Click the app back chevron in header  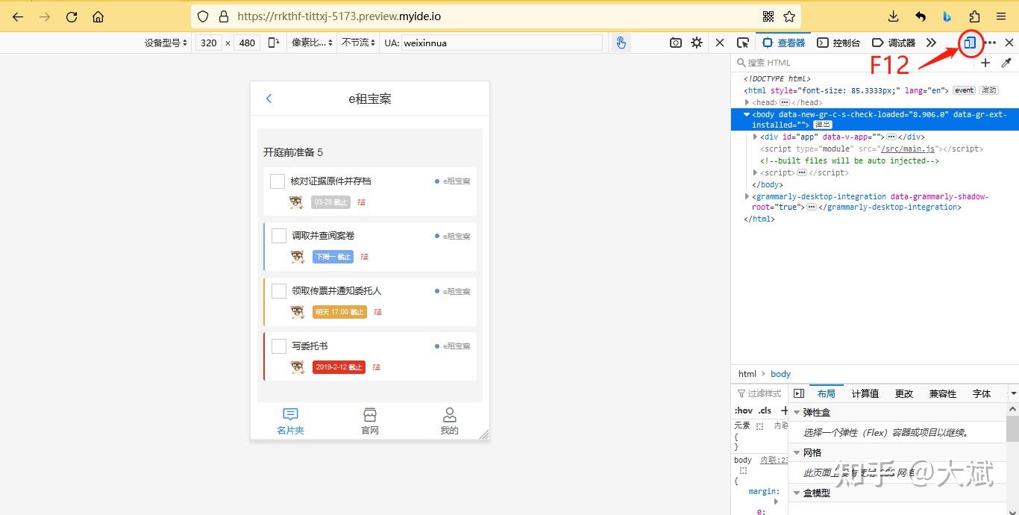point(269,99)
